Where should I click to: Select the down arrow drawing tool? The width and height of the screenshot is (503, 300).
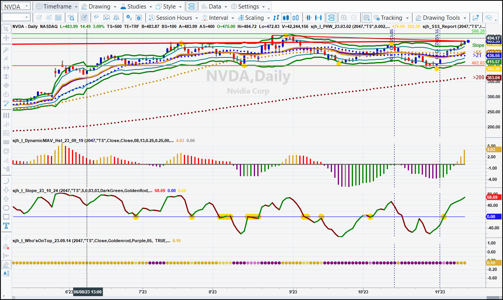tap(6, 190)
